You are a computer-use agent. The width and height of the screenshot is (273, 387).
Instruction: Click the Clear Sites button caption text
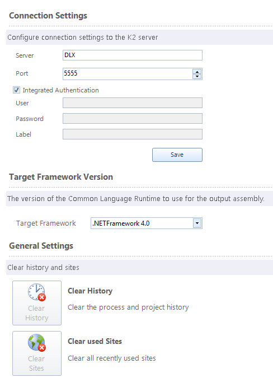point(36,363)
